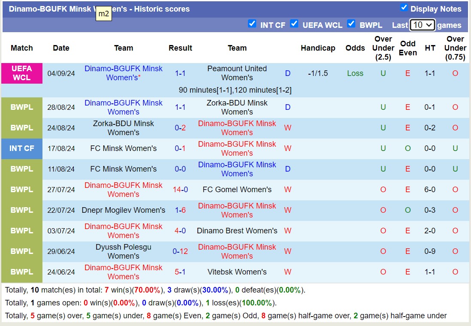This screenshot has height=326, width=471.
Task: Click the Handicap column header
Action: (318, 48)
